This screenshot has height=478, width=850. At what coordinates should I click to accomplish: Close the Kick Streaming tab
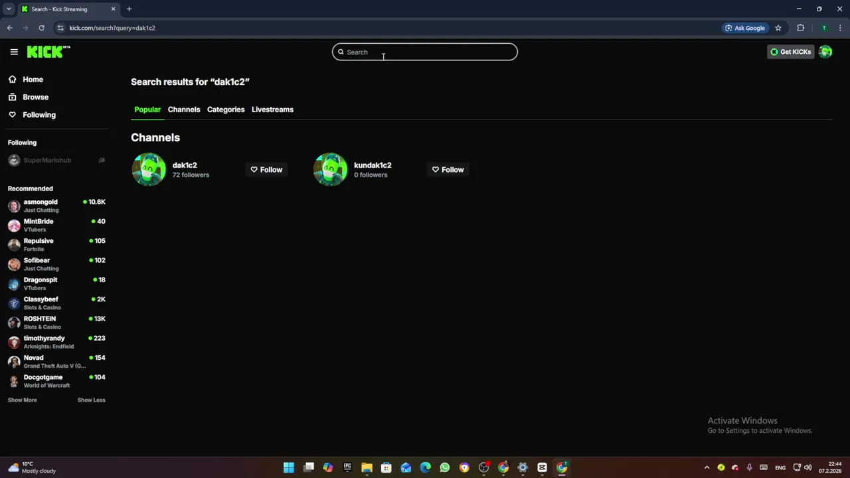tap(113, 9)
